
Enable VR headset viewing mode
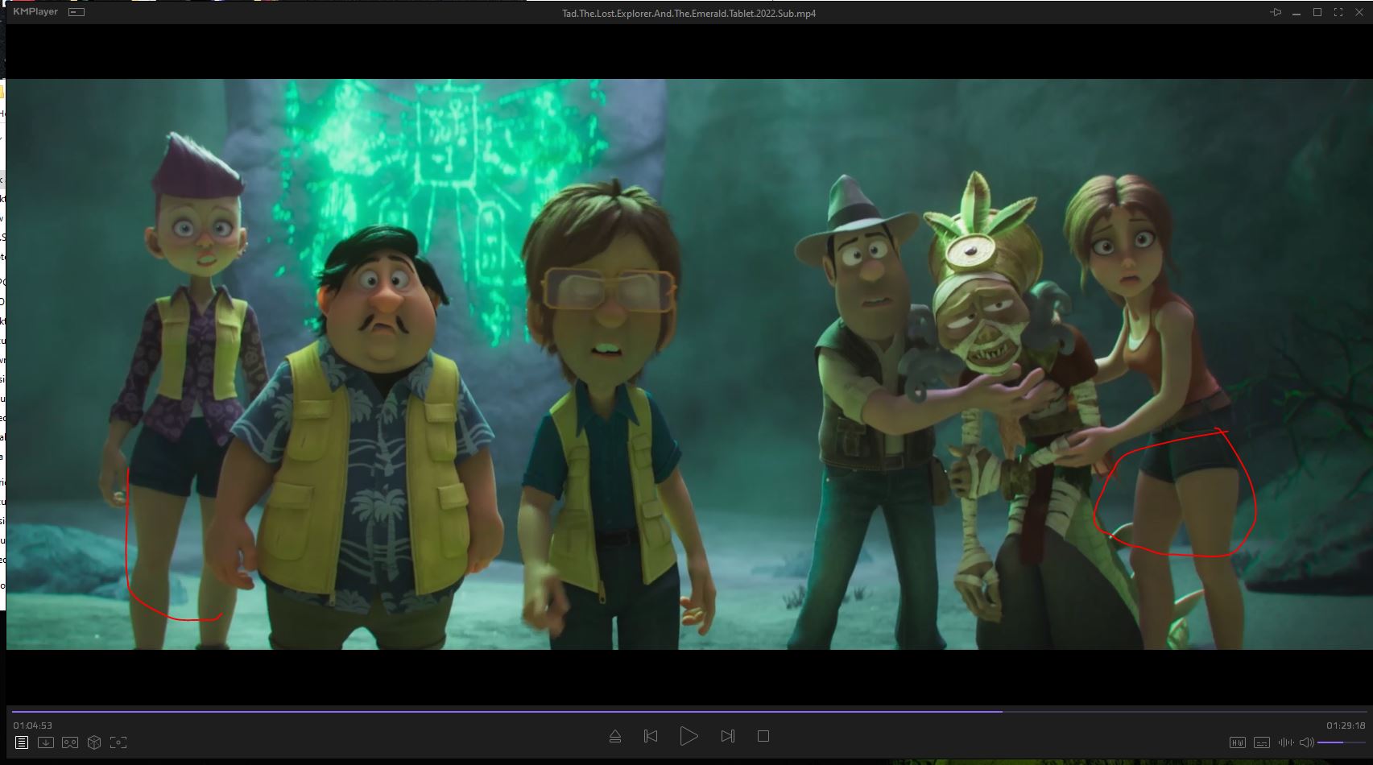point(70,742)
